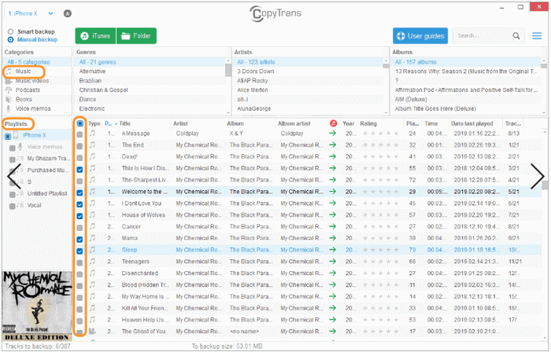Select the AIM (Deluxe) album
551x352 pixels.
tap(411, 99)
